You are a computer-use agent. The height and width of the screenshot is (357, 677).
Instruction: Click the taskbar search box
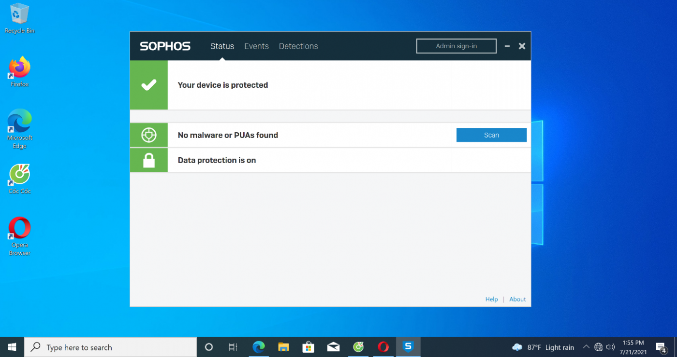[x=111, y=347]
